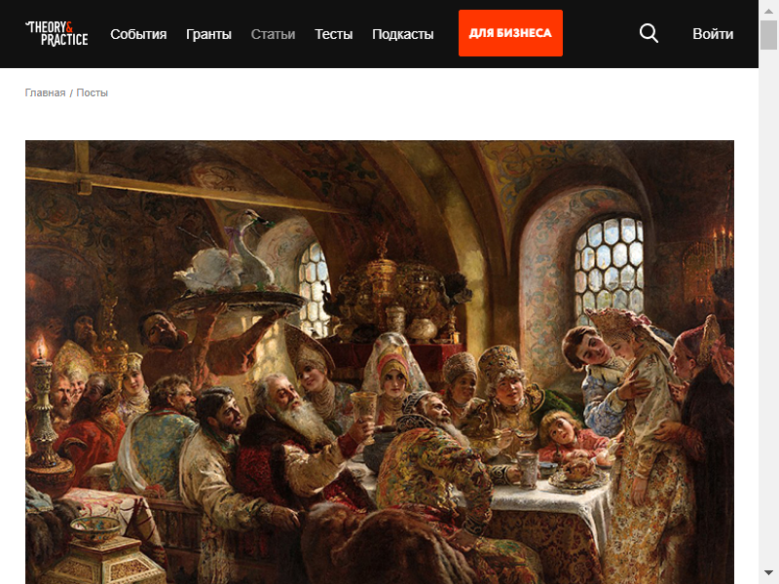Go to the Гранты section

[x=208, y=34]
